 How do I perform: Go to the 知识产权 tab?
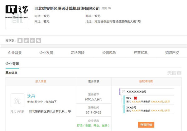click(x=172, y=53)
